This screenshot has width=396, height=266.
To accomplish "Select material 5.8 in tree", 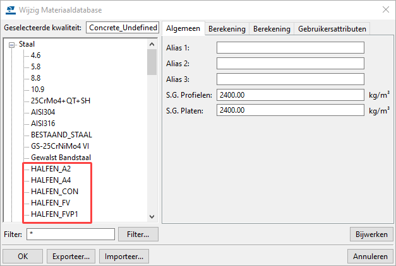I will coord(35,67).
